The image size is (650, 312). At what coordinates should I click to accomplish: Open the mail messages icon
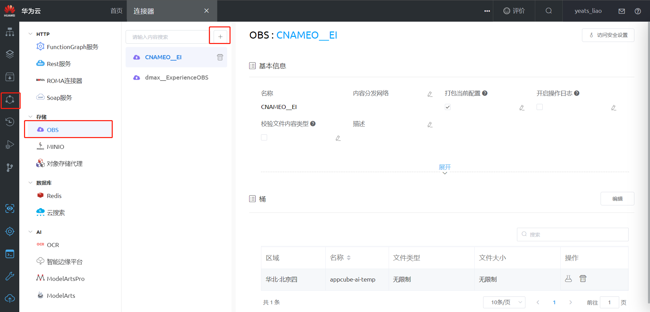point(622,11)
